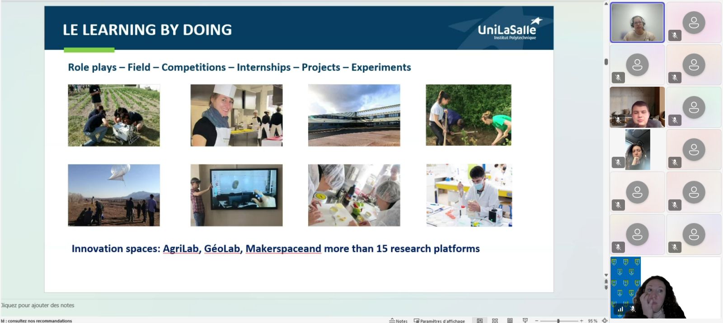Viewport: 723px width, 323px height.
Task: Fit slide to current window icon
Action: click(x=605, y=320)
